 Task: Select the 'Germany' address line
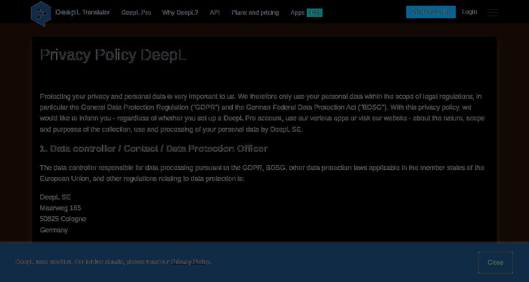coord(54,230)
